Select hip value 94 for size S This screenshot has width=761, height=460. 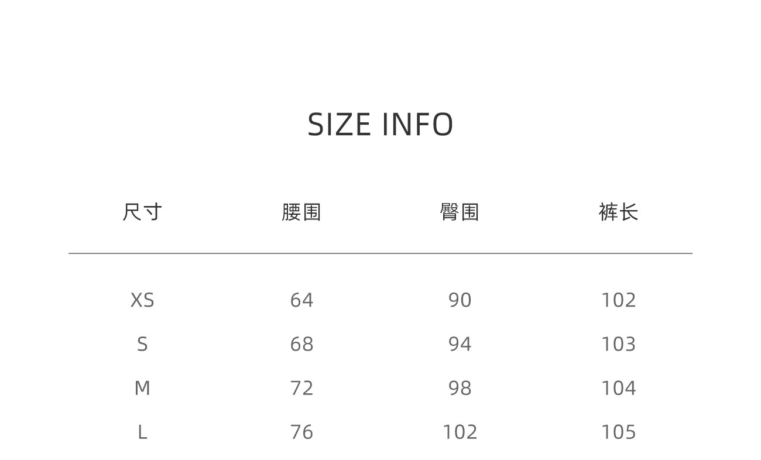click(x=460, y=344)
